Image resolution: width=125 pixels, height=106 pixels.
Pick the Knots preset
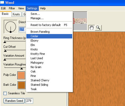coord(49,49)
